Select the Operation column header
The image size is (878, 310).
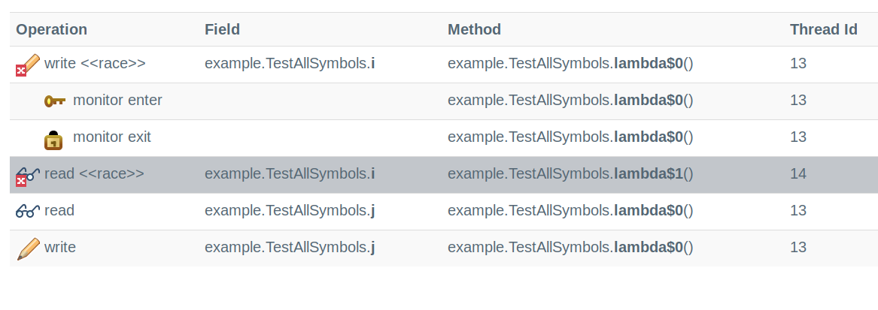click(51, 29)
